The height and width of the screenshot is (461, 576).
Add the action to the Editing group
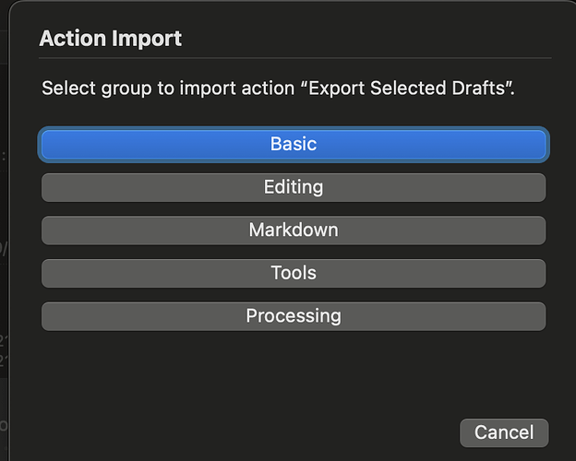pos(294,187)
